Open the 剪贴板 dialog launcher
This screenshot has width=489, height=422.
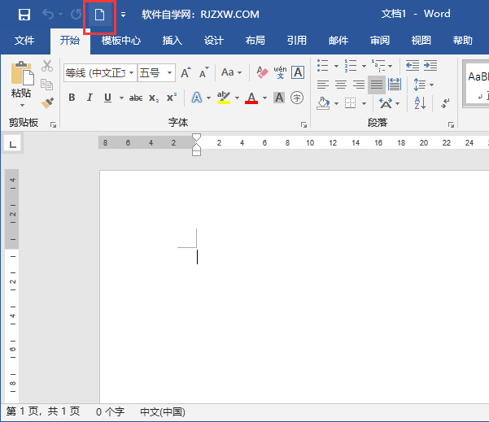click(x=54, y=125)
